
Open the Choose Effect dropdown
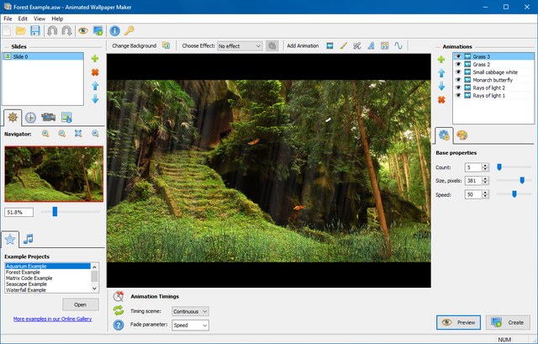click(x=240, y=46)
